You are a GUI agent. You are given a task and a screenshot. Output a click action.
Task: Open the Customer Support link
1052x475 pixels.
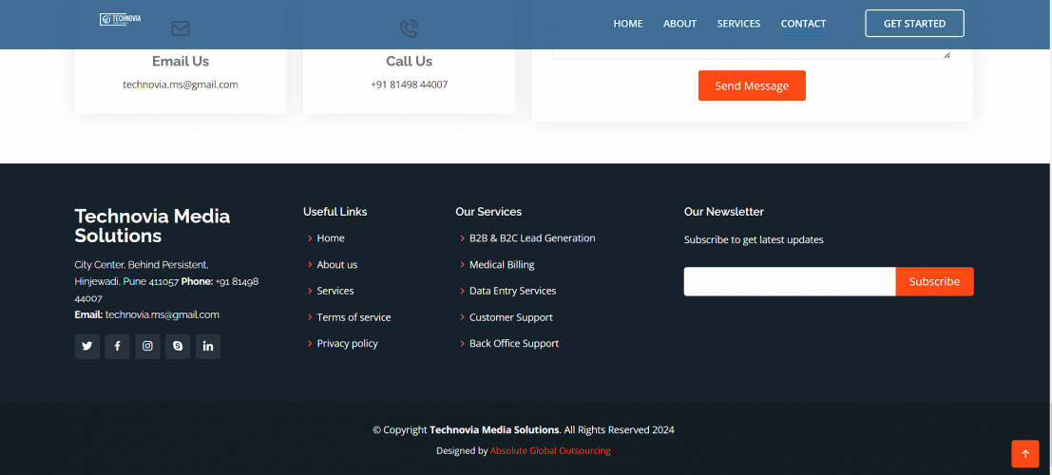pos(511,317)
